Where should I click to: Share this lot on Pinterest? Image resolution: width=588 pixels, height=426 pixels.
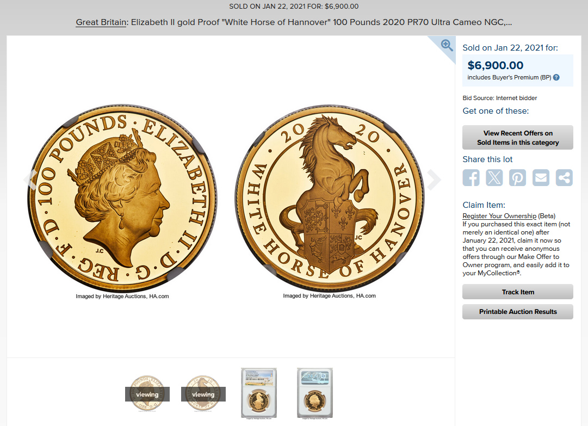point(517,177)
